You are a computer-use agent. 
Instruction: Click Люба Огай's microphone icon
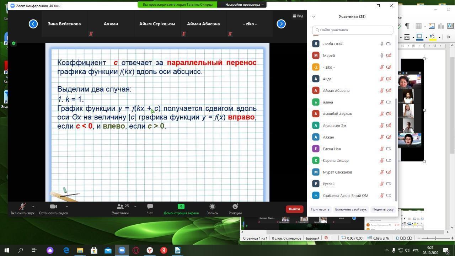[382, 44]
